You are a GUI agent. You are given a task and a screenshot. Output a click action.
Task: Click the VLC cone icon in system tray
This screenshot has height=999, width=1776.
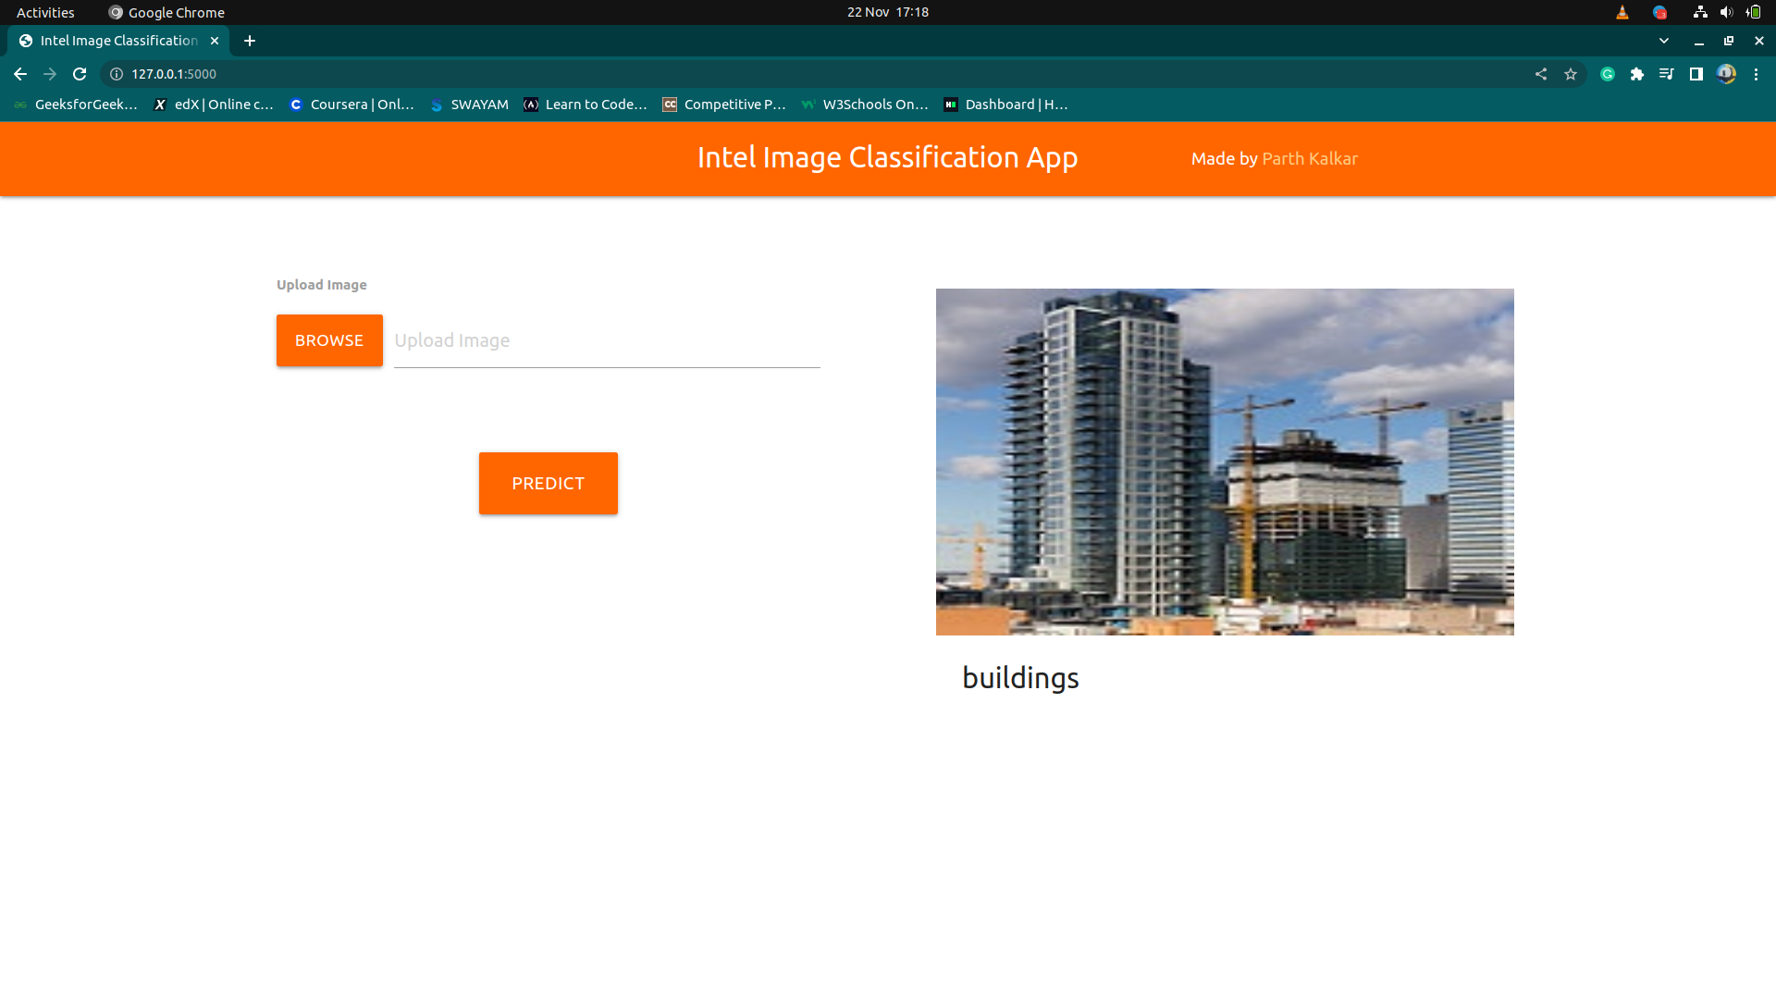tap(1622, 12)
